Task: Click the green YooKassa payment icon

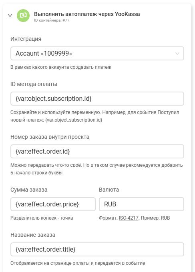Action: 23,16
